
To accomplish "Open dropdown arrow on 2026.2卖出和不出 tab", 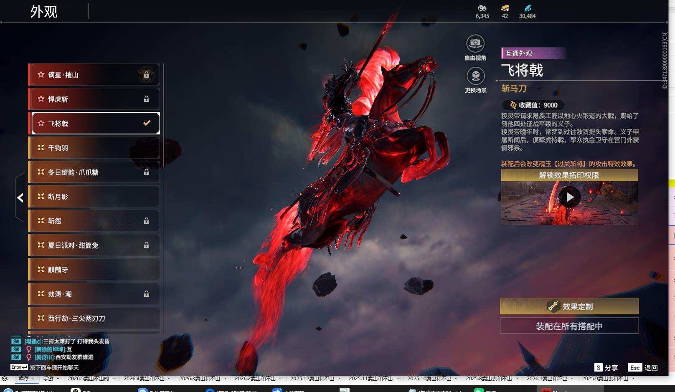I will click(280, 379).
